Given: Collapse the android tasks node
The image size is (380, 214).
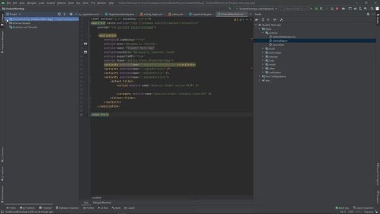Looking at the screenshot, I should (x=263, y=33).
